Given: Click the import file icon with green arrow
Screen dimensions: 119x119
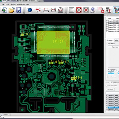Looking at the screenshot, I should [x=5, y=10].
